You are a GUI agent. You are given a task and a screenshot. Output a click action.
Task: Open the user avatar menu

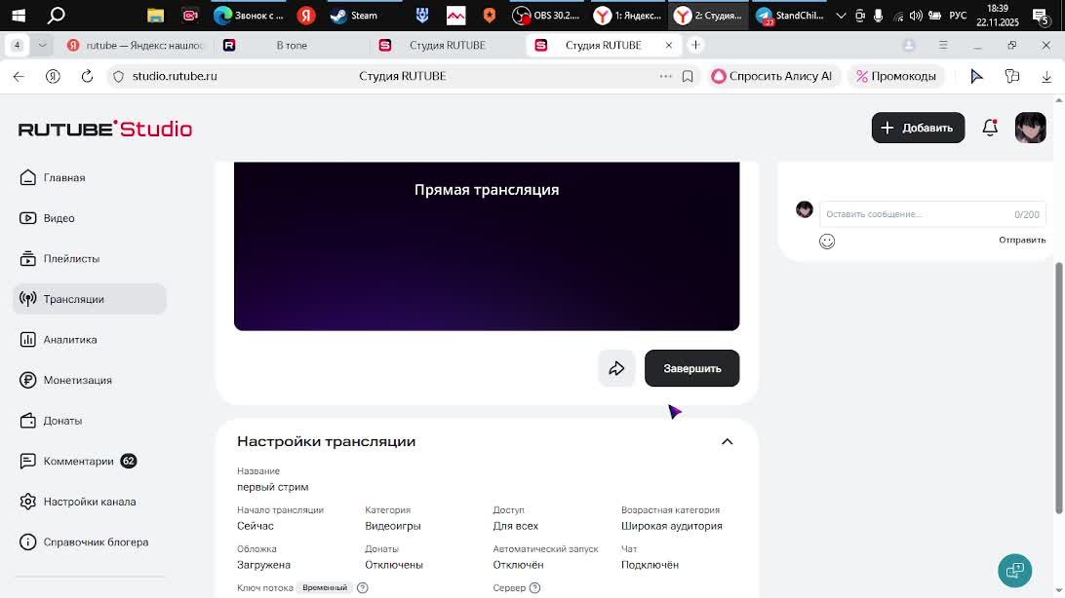click(x=1030, y=128)
